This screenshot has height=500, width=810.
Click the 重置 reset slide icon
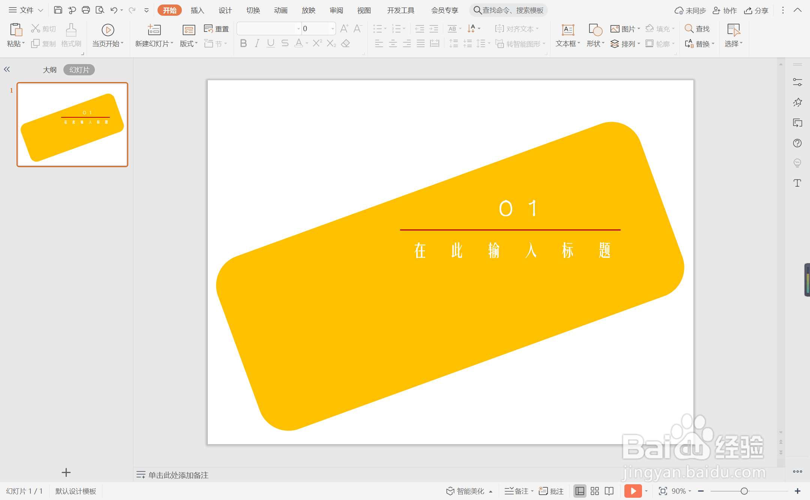[216, 28]
